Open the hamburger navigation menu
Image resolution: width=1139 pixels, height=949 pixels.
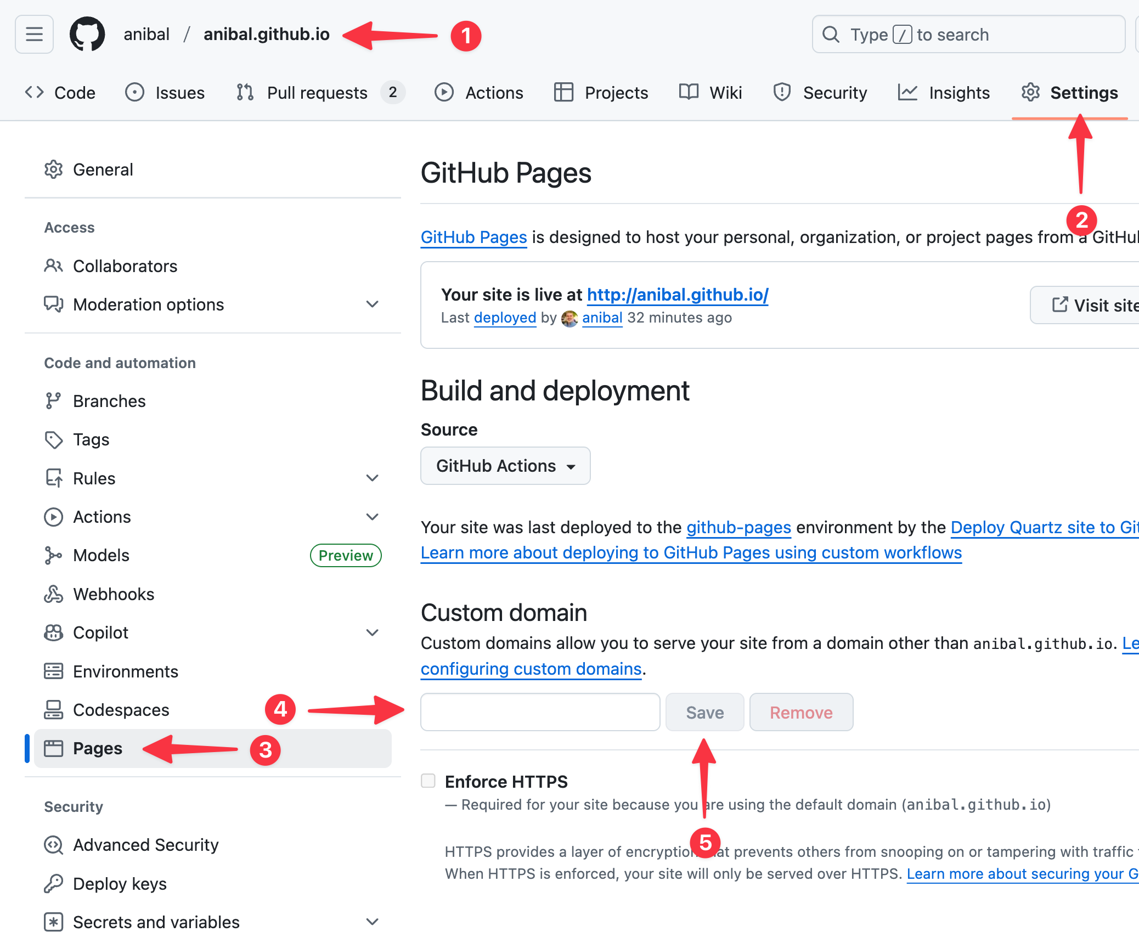point(34,34)
